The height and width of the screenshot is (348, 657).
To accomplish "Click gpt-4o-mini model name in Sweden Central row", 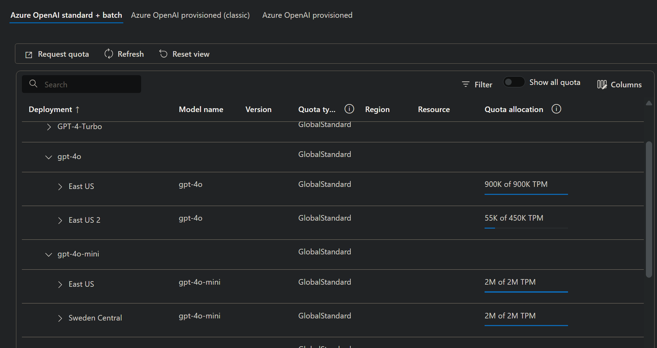I will tap(200, 316).
